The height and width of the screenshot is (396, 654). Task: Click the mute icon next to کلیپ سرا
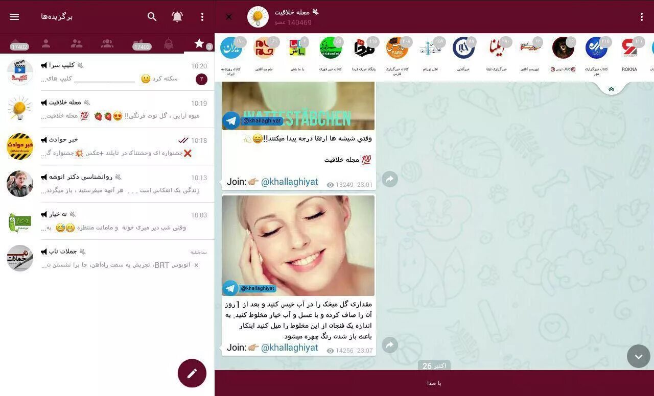[80, 64]
